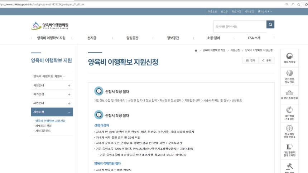
Task: Click the breadcrumb home icon
Action: pyautogui.click(x=196, y=50)
